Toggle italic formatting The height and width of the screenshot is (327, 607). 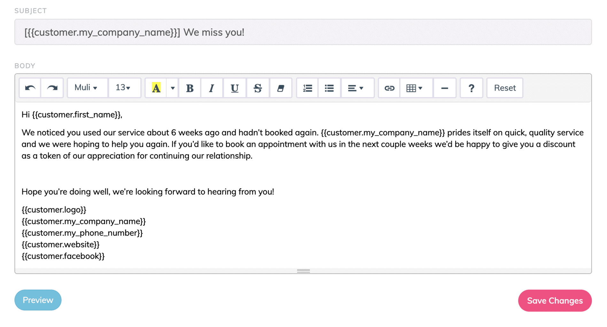(x=212, y=88)
